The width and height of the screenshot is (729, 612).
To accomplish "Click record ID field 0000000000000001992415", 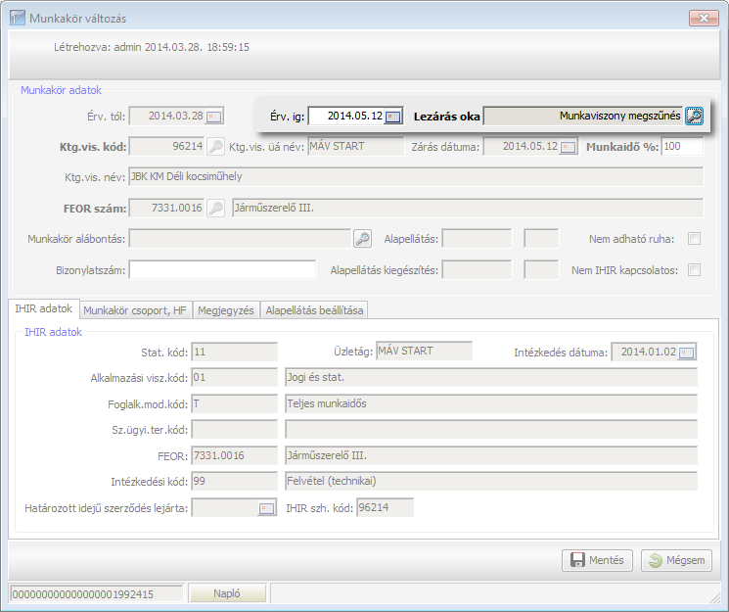I will pos(97,593).
